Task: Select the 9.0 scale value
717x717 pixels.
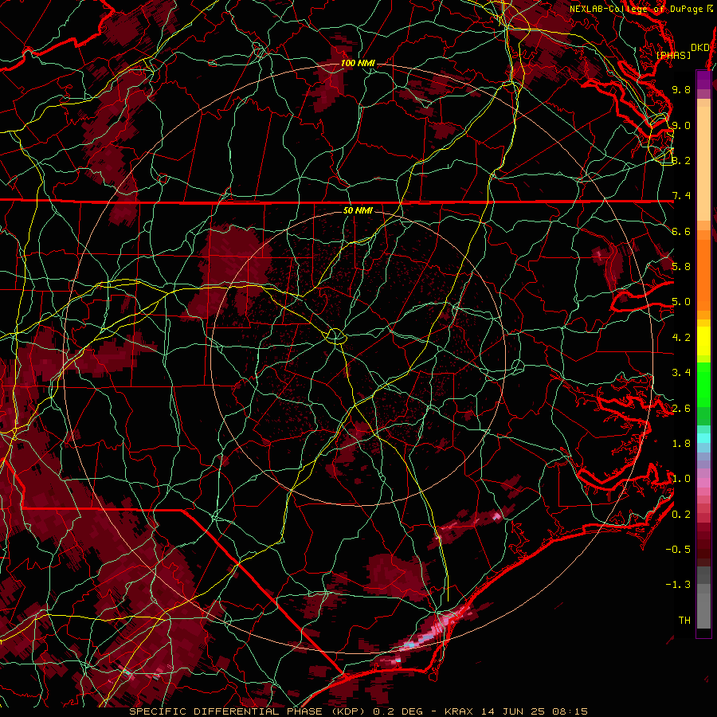Action: pyautogui.click(x=681, y=125)
